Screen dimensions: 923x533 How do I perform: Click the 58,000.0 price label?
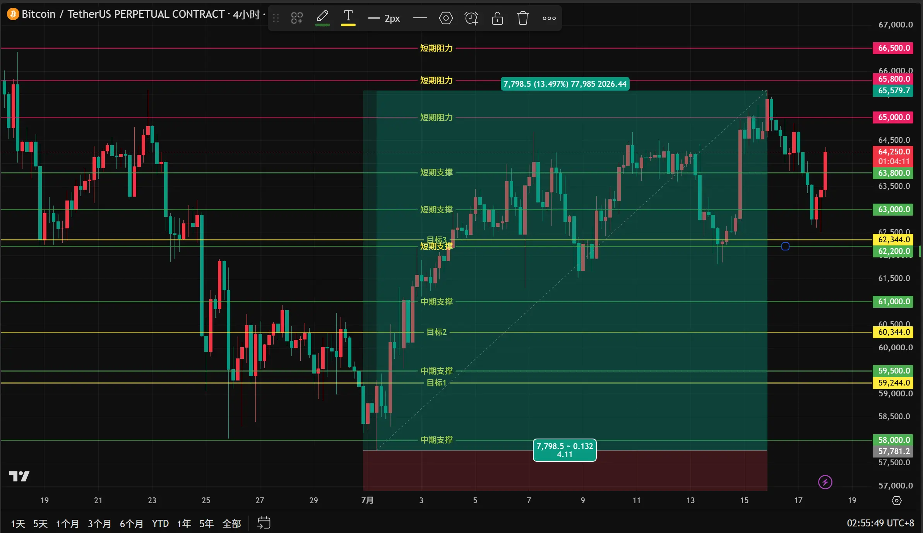[x=893, y=440]
